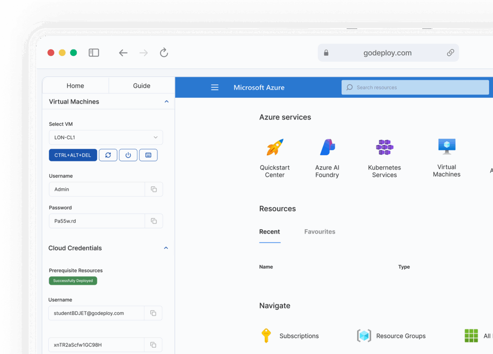Open the VM on-screen keyboard button

[x=148, y=155]
